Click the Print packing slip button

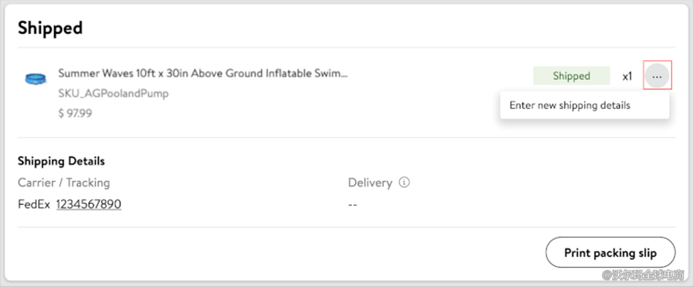point(610,253)
